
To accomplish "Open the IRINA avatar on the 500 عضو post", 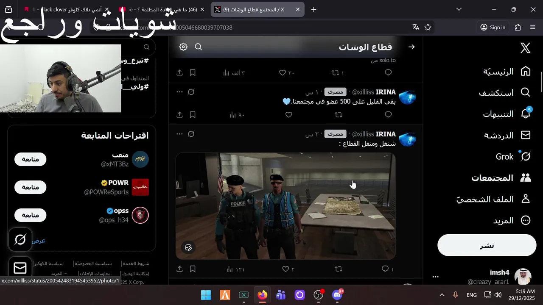I will pos(407,98).
